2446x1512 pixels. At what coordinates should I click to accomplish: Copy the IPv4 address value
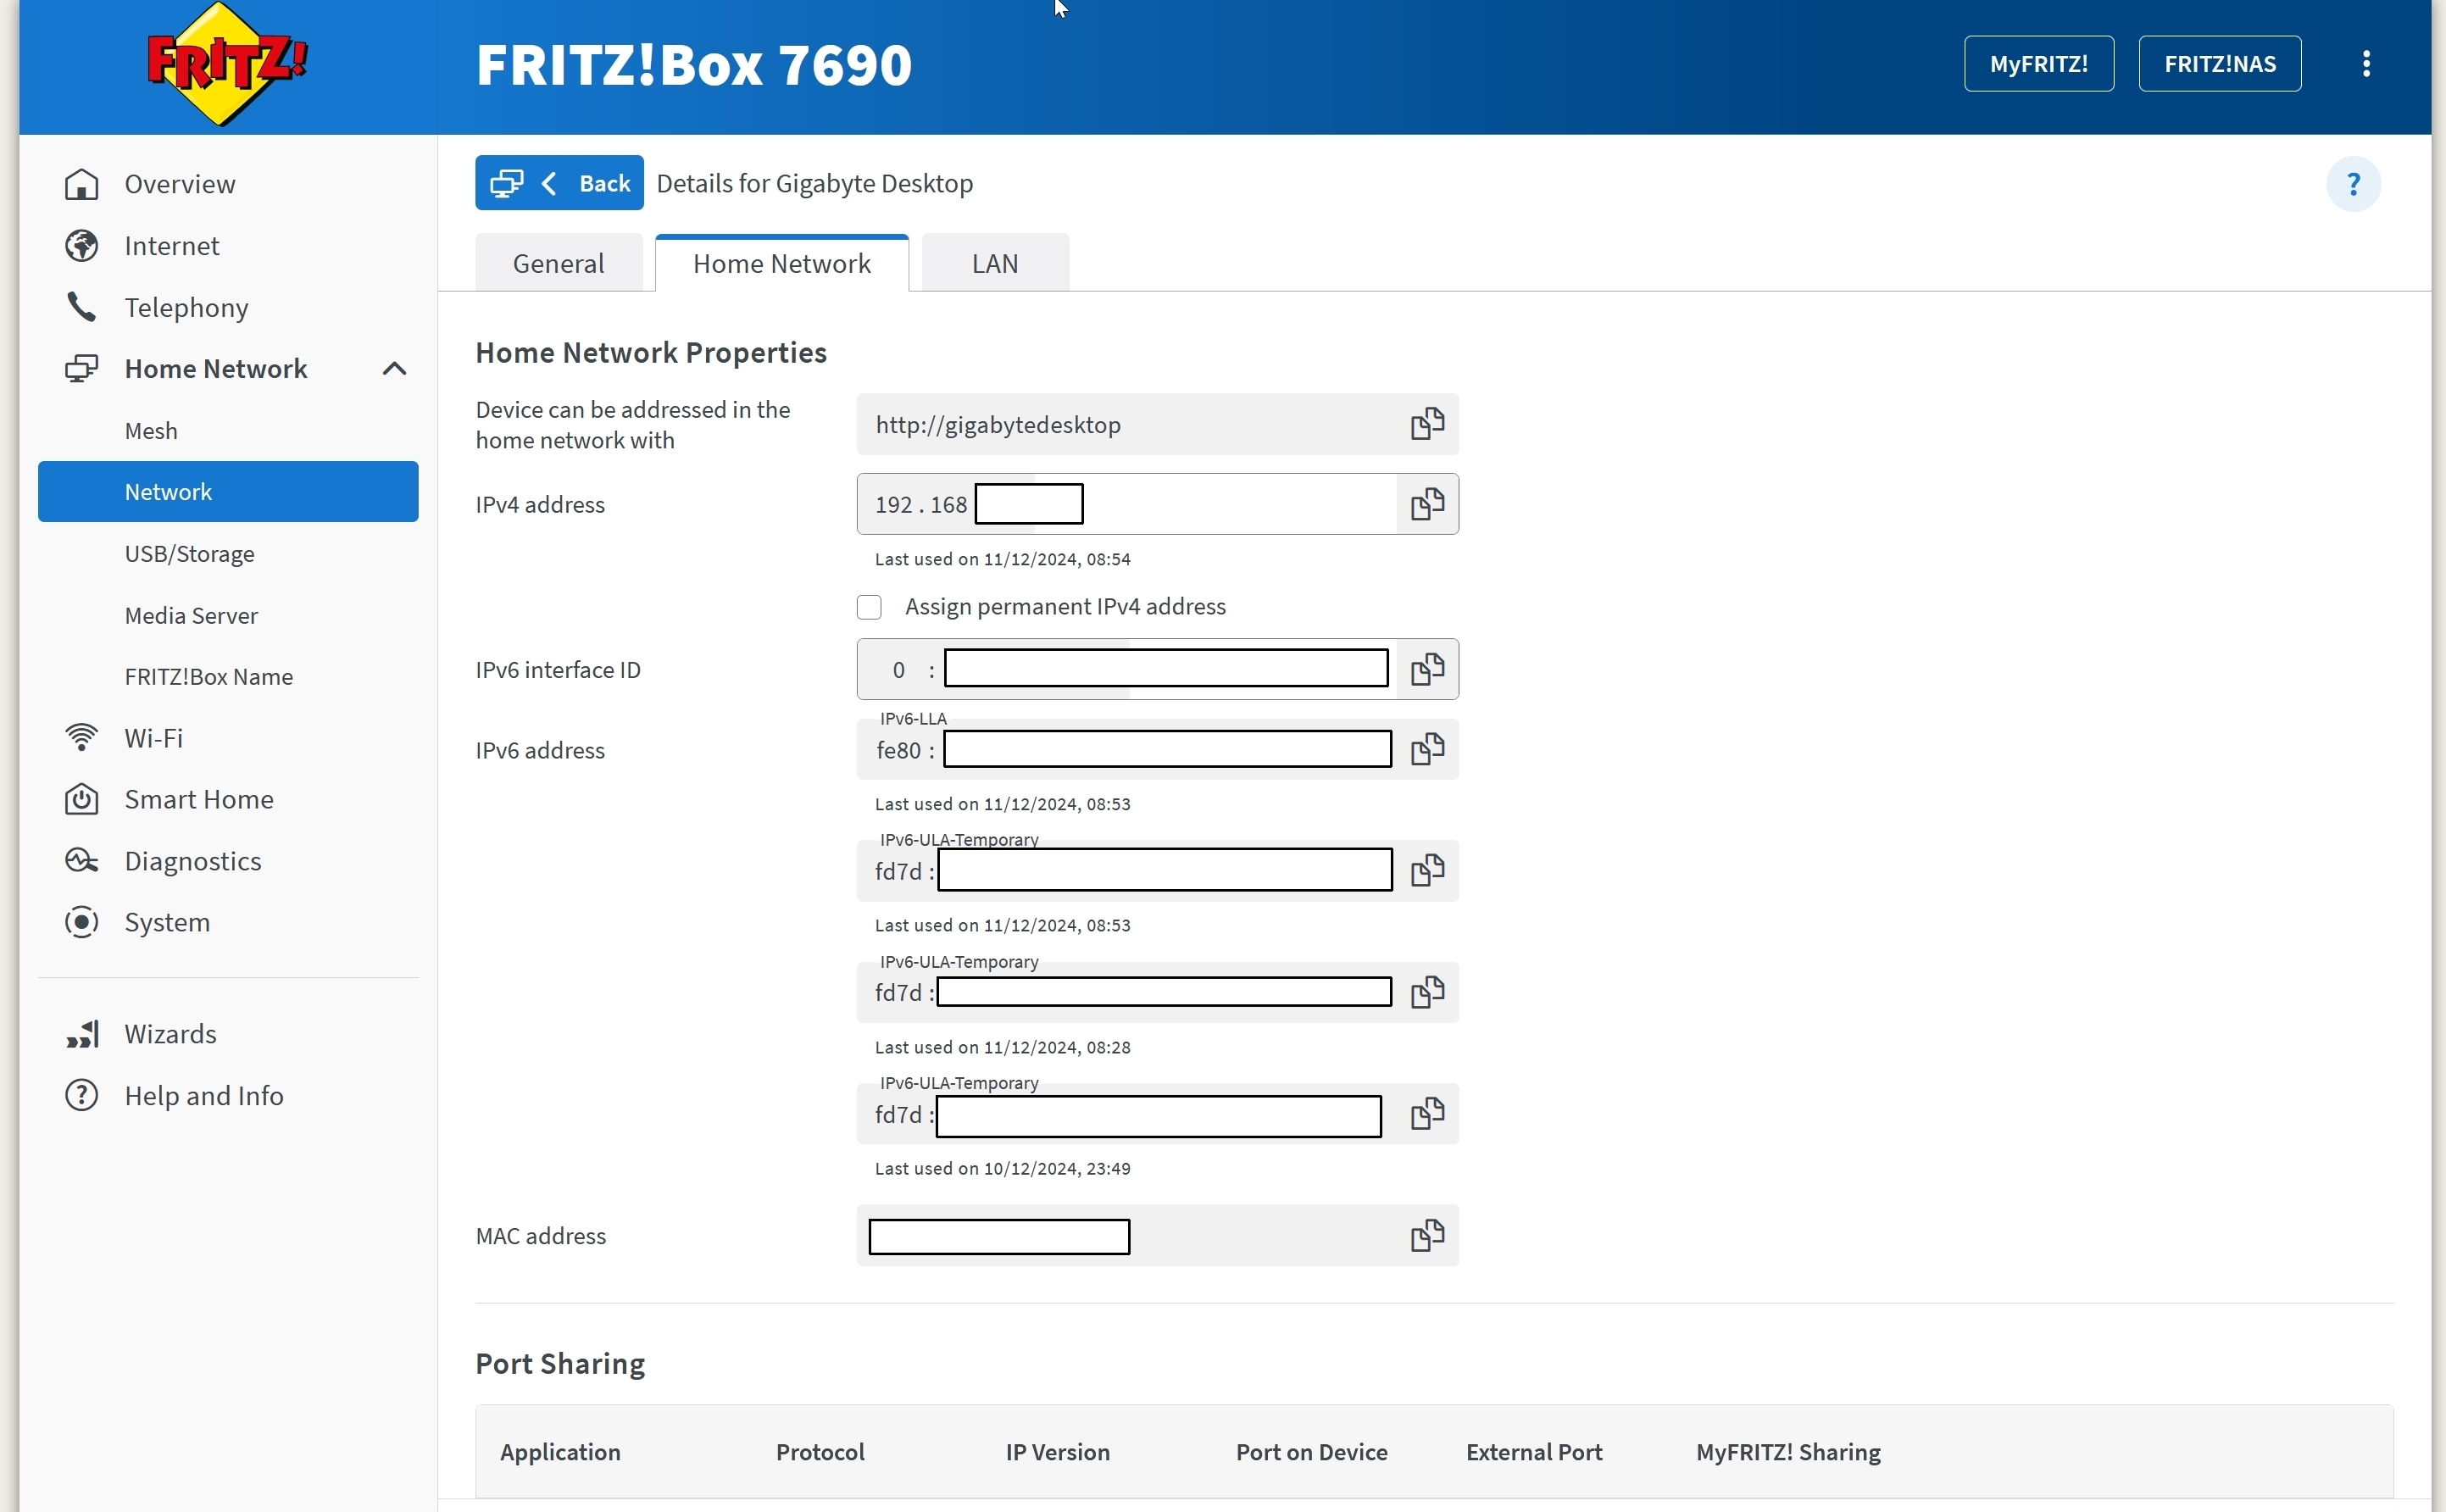click(1427, 504)
